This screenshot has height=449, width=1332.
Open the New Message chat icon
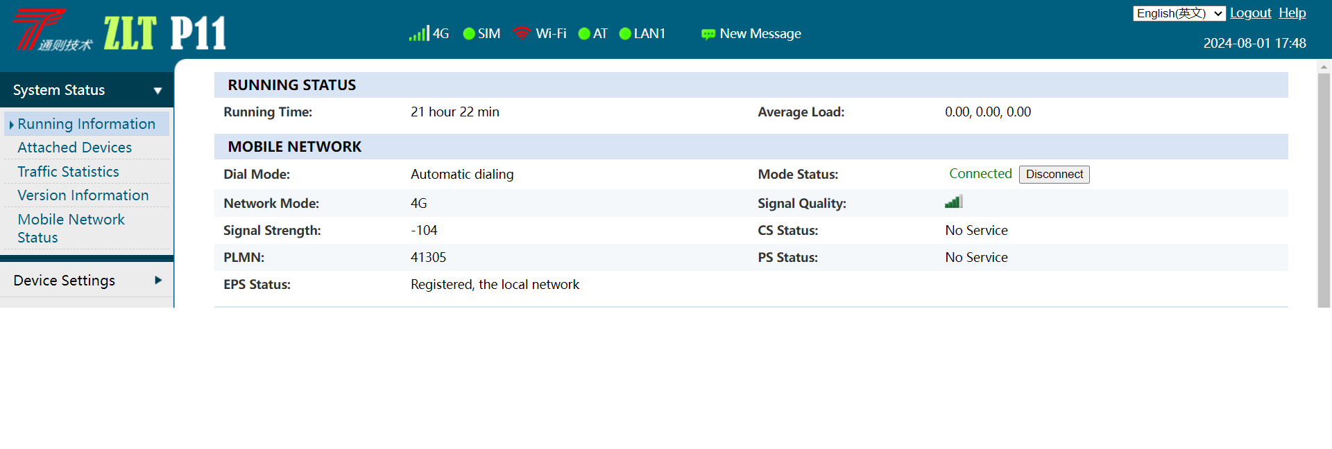[x=708, y=34]
